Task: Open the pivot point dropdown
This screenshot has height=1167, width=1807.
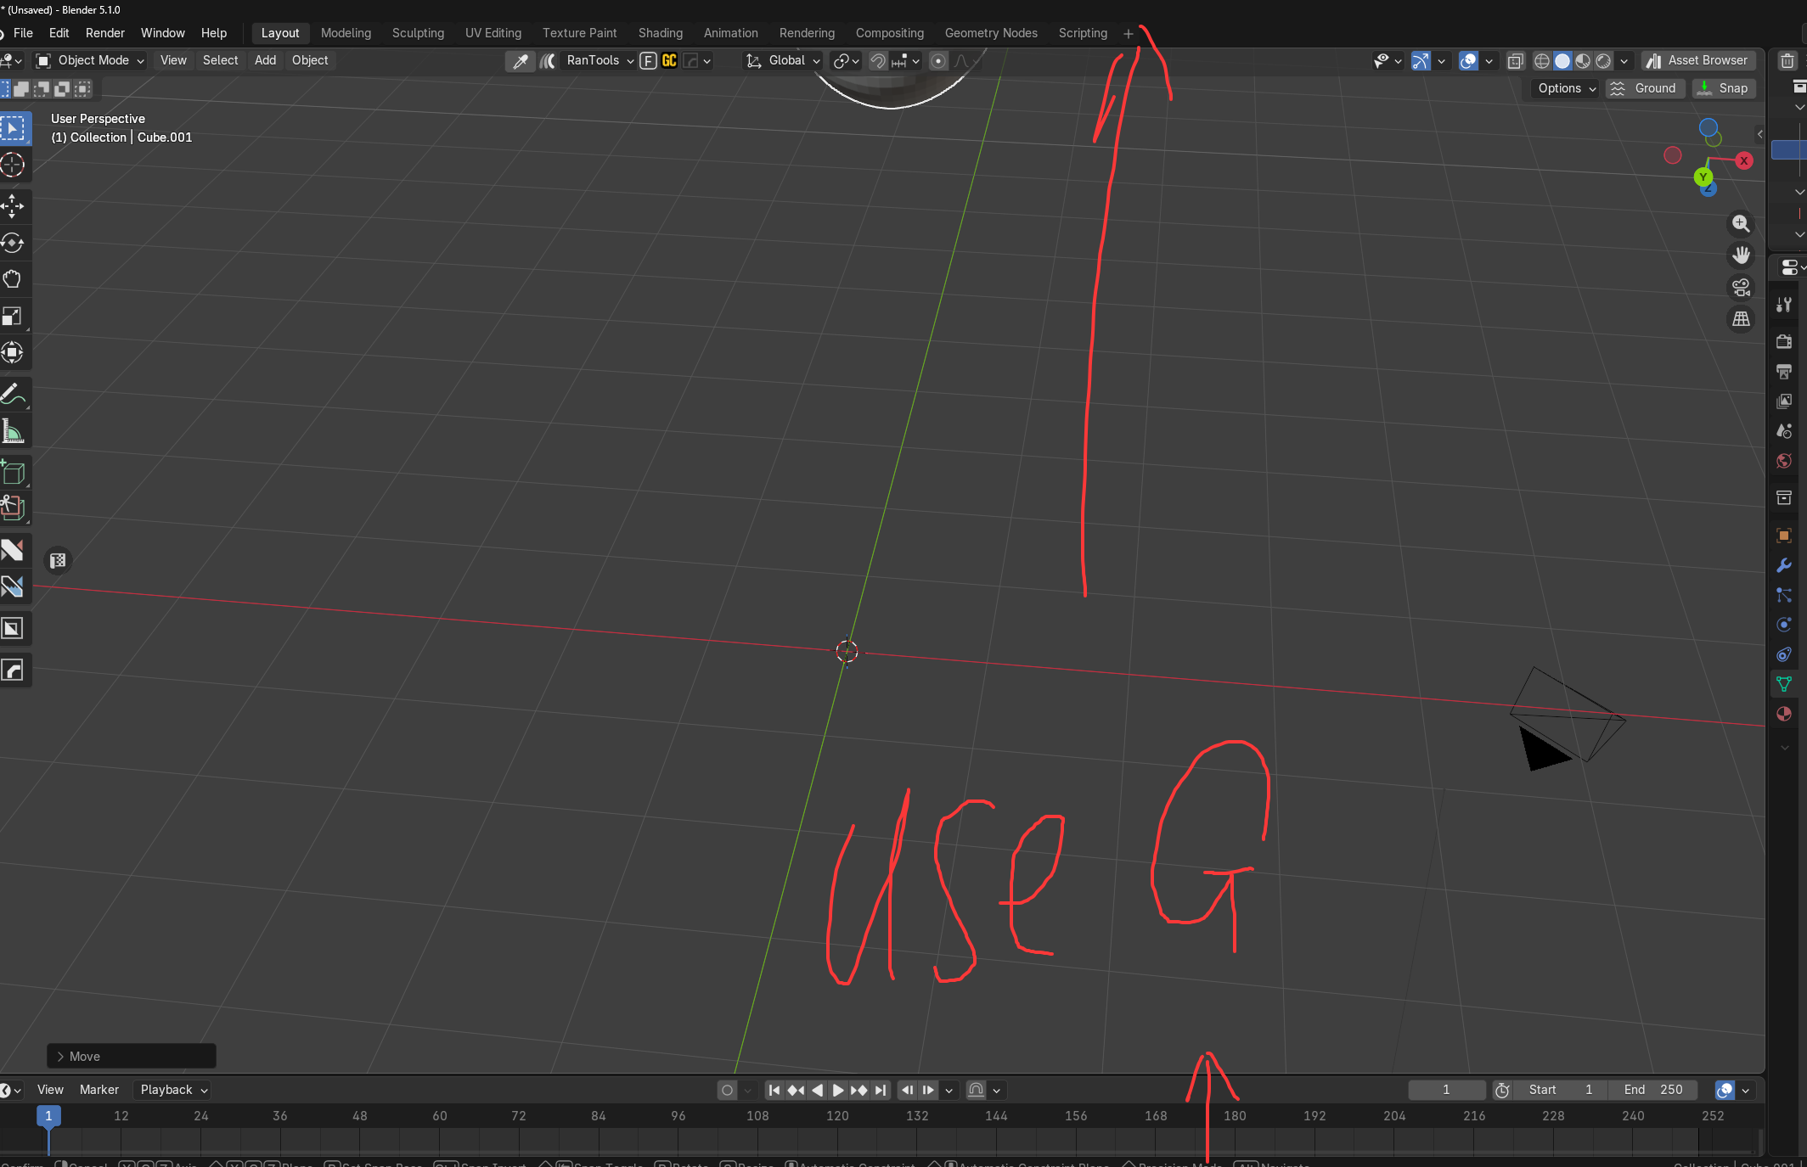Action: (x=846, y=60)
